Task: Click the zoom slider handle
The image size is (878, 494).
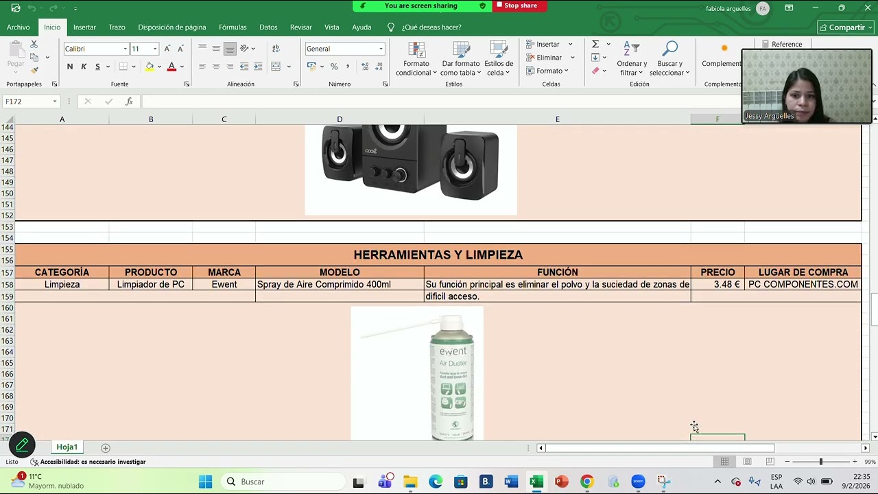Action: 820,462
